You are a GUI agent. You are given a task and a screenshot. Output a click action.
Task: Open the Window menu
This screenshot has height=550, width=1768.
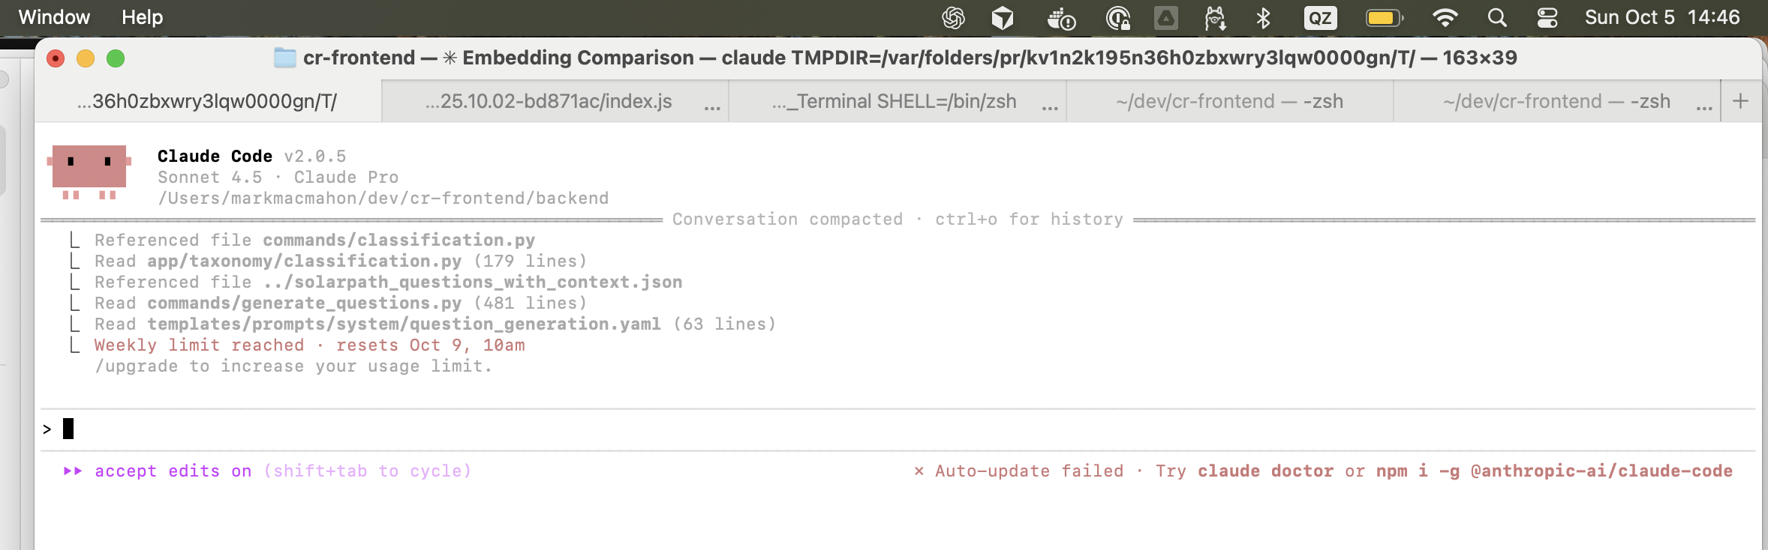pyautogui.click(x=54, y=17)
